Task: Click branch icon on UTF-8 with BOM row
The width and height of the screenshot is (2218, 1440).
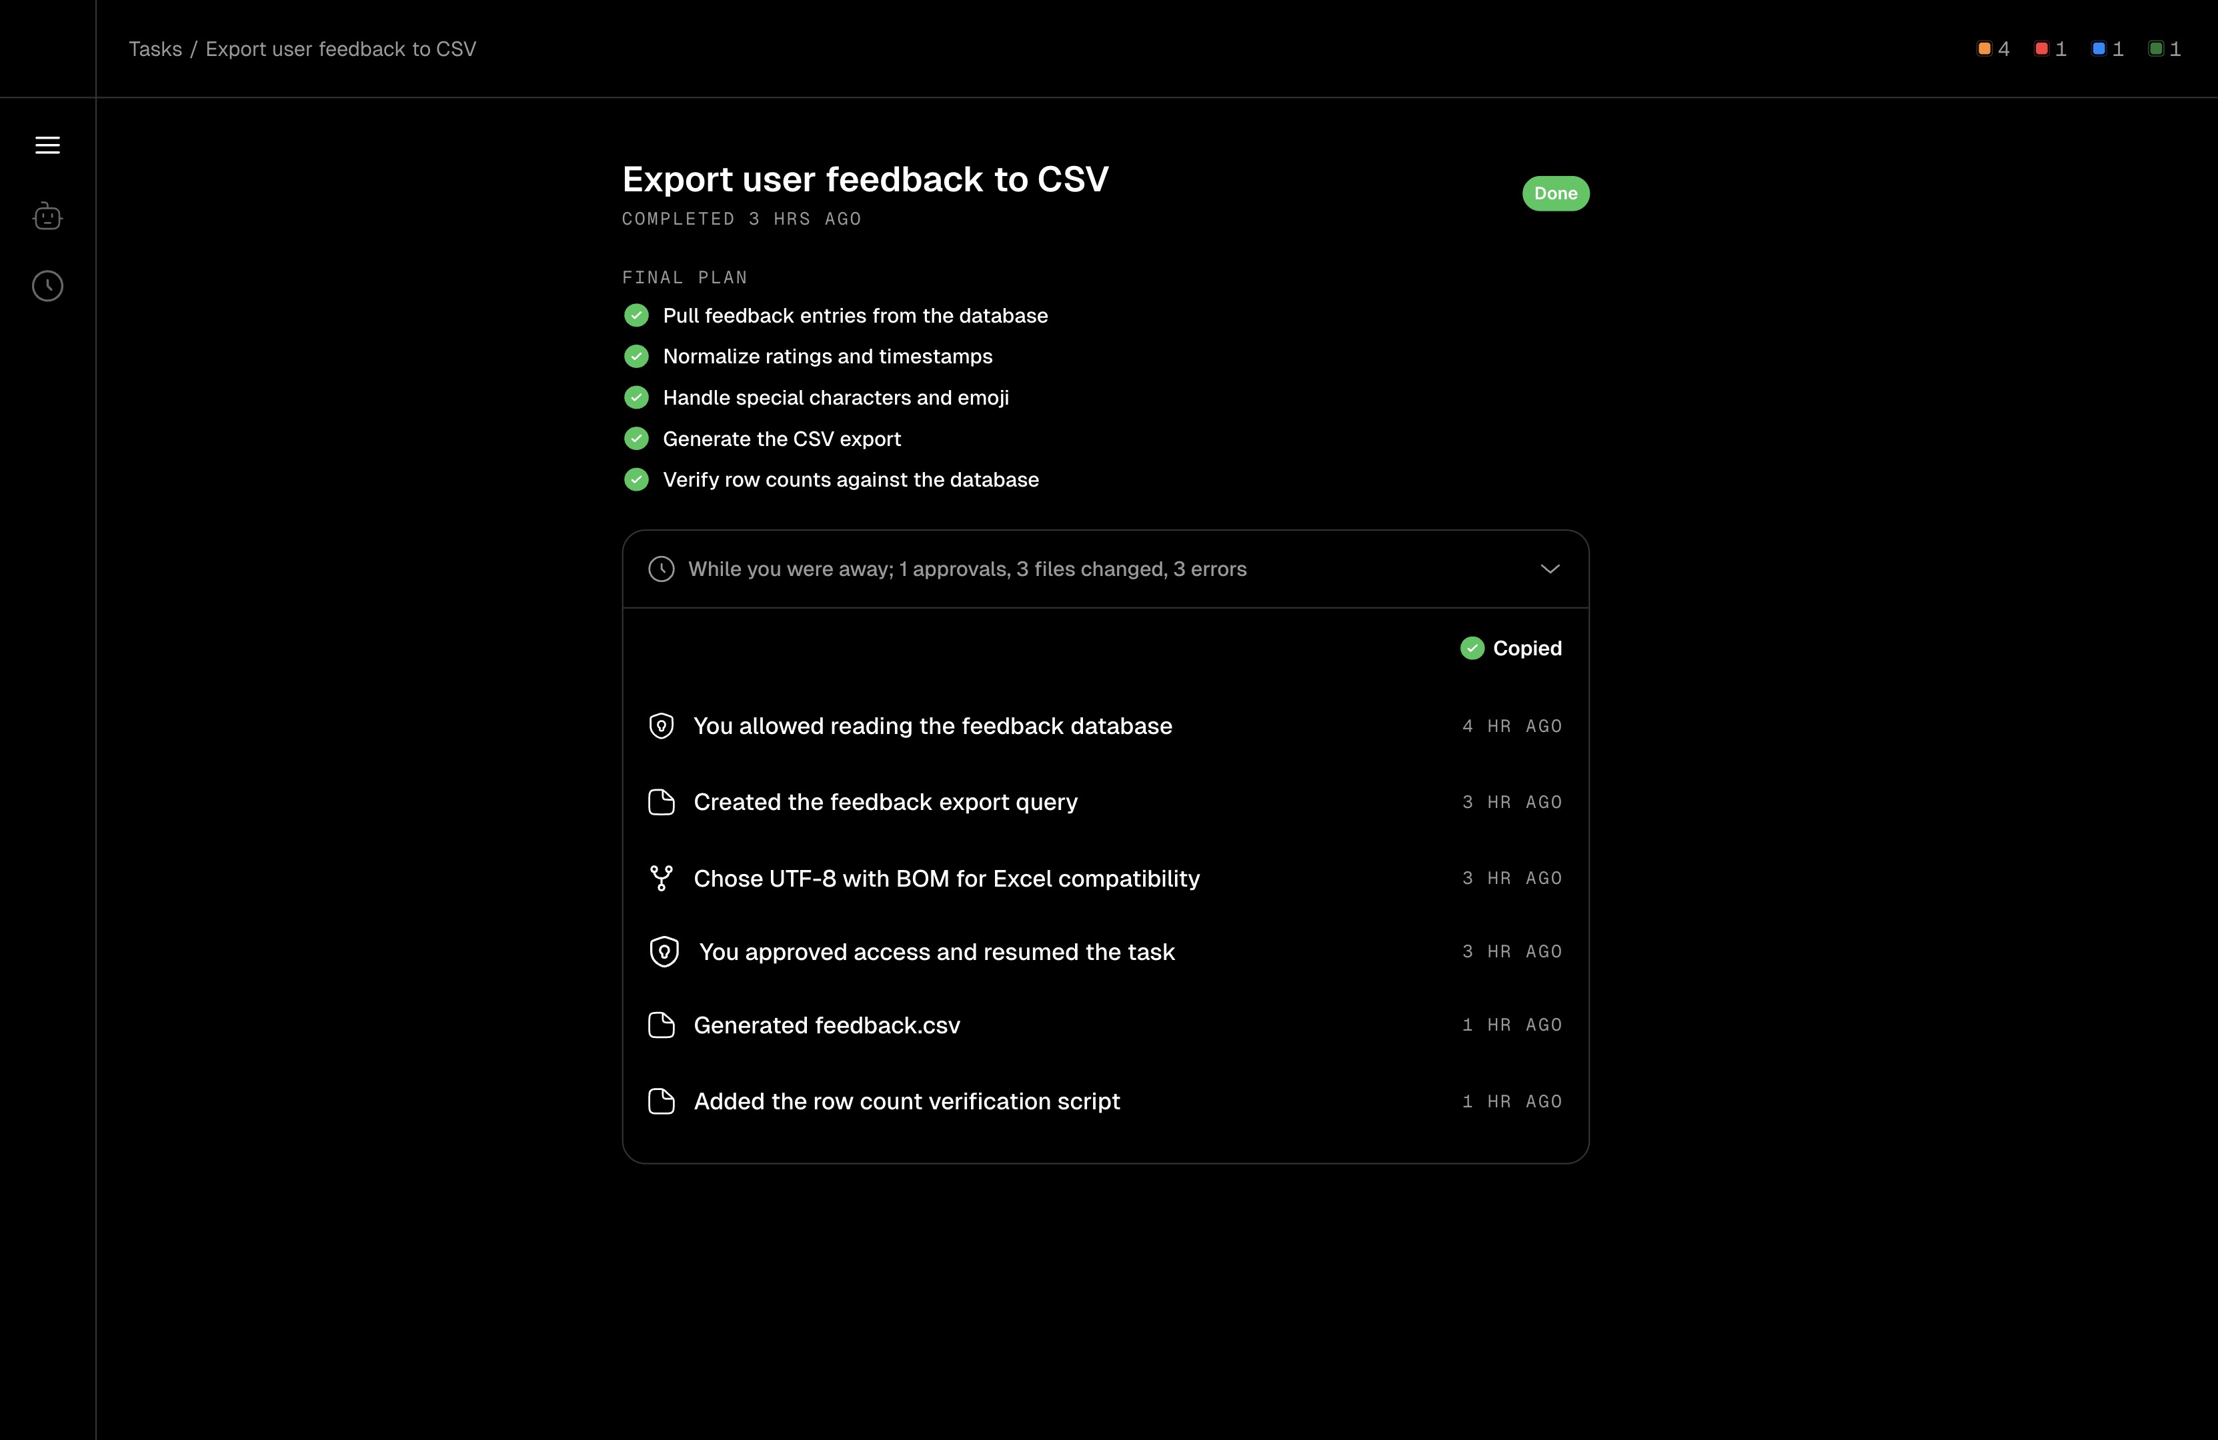Action: (662, 879)
